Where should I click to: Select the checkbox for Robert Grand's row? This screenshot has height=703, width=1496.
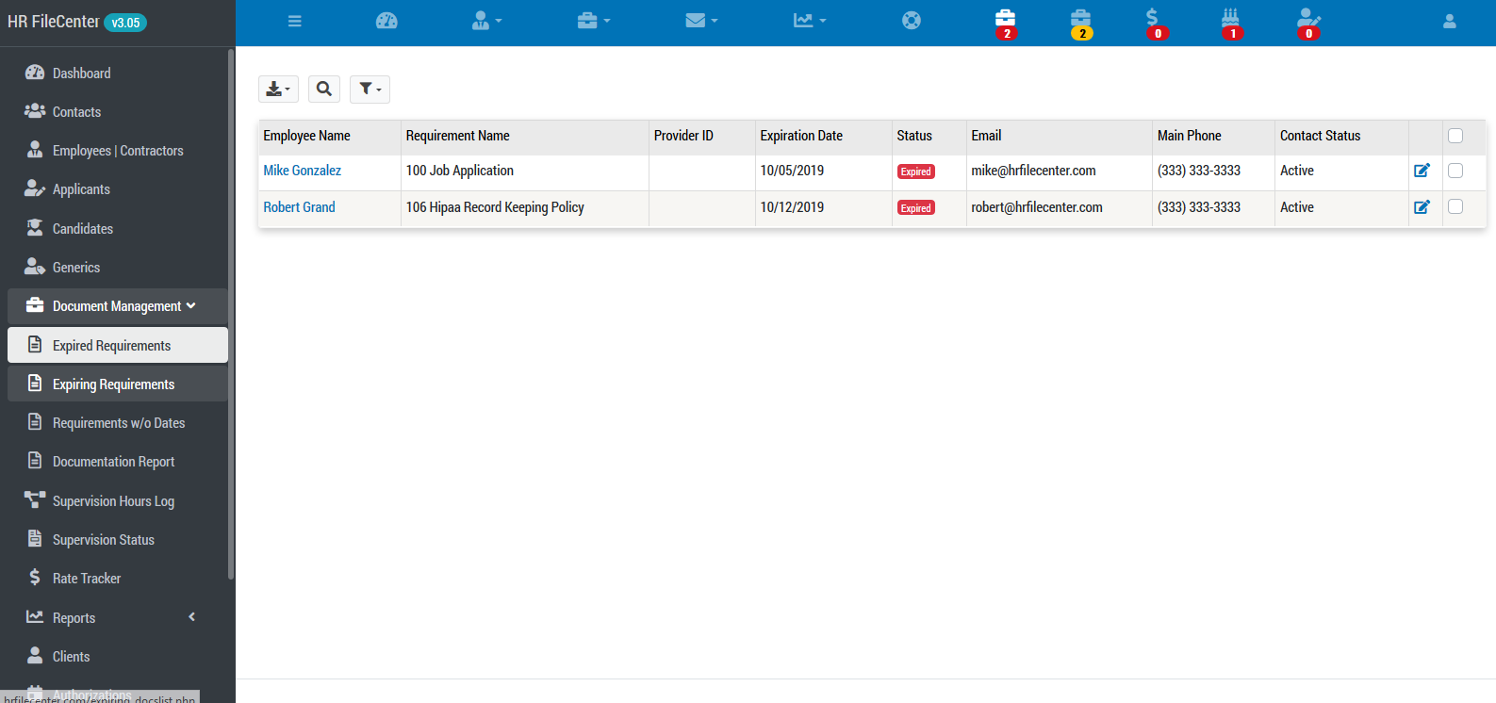click(1455, 207)
